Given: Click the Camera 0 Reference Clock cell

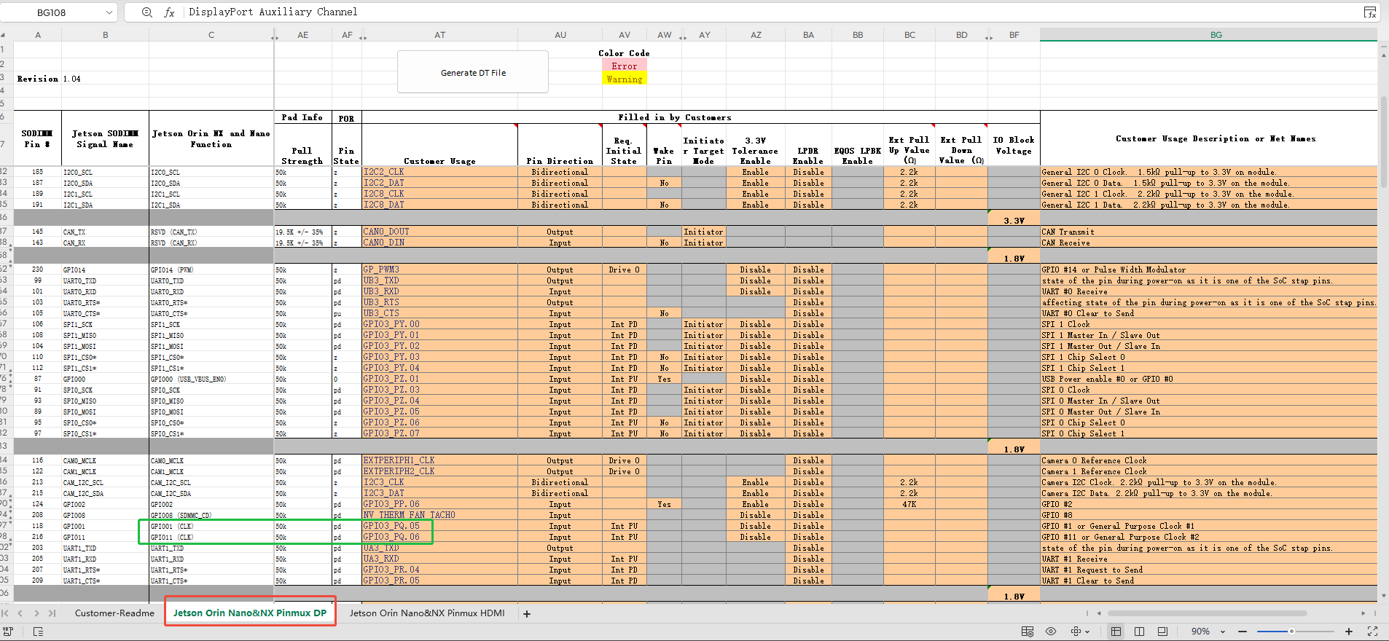Looking at the screenshot, I should pos(1208,460).
